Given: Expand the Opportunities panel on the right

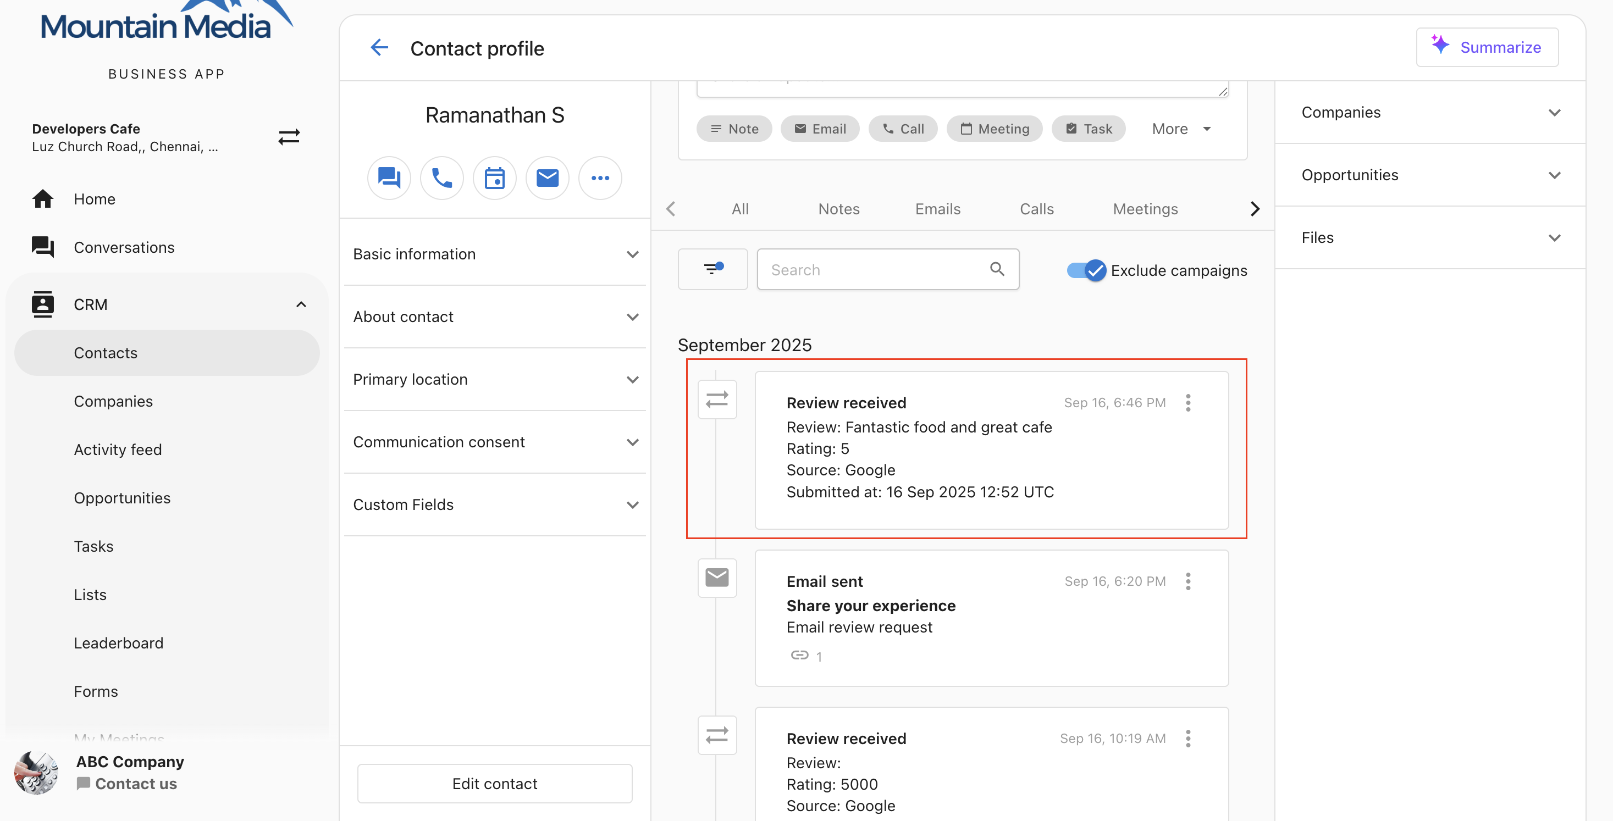Looking at the screenshot, I should pos(1430,175).
